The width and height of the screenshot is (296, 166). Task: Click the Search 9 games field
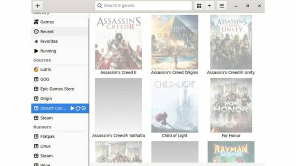pyautogui.click(x=143, y=6)
